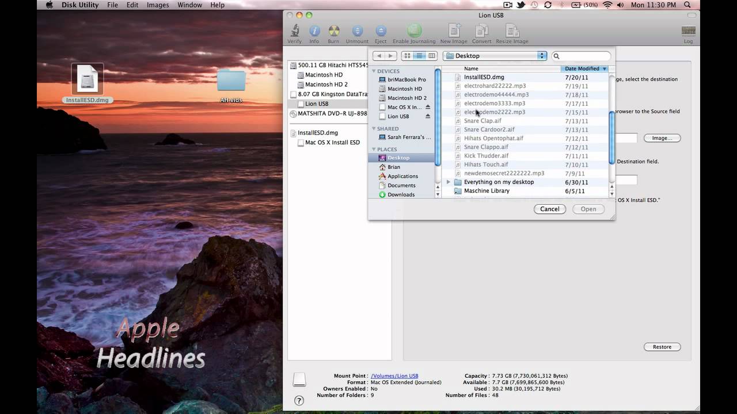Click the Eject toolbar icon
737x414 pixels.
(381, 34)
